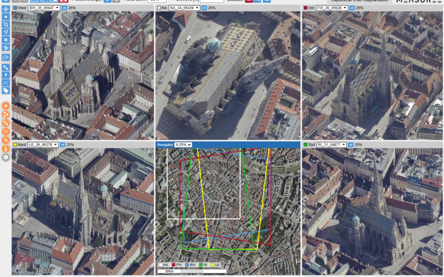Toggle the Süd view green checkbox
The width and height of the screenshot is (444, 277).
(305, 145)
